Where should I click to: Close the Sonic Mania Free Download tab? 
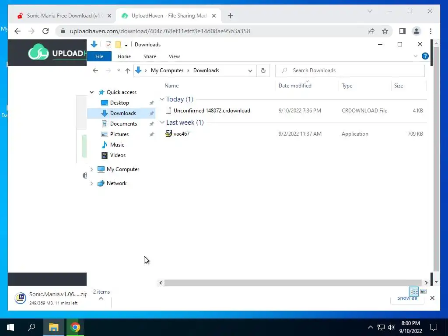pyautogui.click(x=109, y=16)
